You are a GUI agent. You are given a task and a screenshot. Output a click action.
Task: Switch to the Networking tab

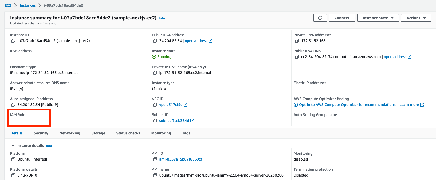pyautogui.click(x=70, y=133)
